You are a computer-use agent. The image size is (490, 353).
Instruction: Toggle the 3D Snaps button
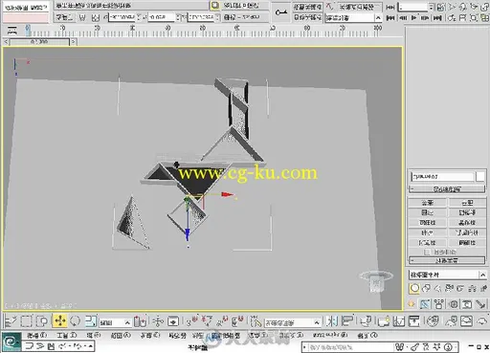click(191, 321)
